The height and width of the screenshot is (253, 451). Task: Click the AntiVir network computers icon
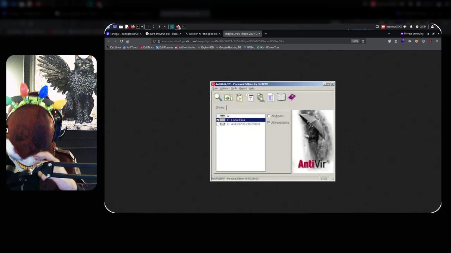coord(260,98)
